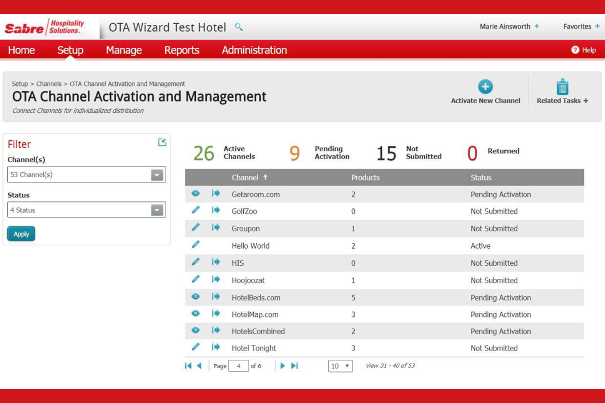
Task: Go to the next page of channels
Action: (282, 366)
